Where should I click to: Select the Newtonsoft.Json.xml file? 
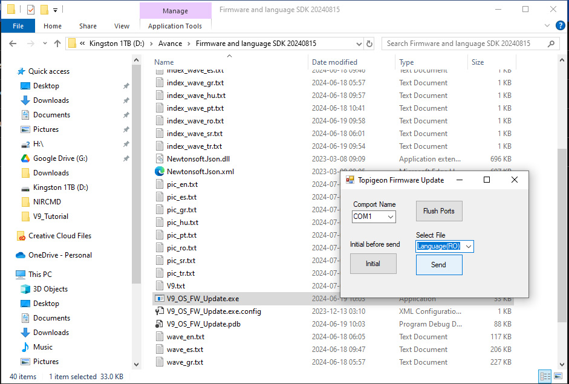200,172
